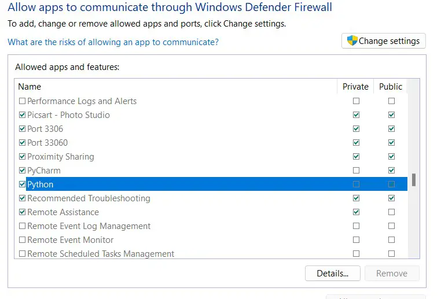The height and width of the screenshot is (299, 441).
Task: Click the Name column header
Action: [x=176, y=87]
